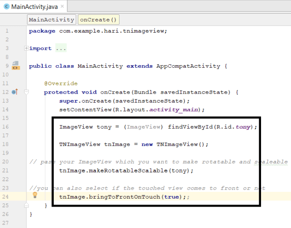Click bringToFrontOnTouch method call
Image resolution: width=291 pixels, height=228 pixels.
(x=124, y=197)
